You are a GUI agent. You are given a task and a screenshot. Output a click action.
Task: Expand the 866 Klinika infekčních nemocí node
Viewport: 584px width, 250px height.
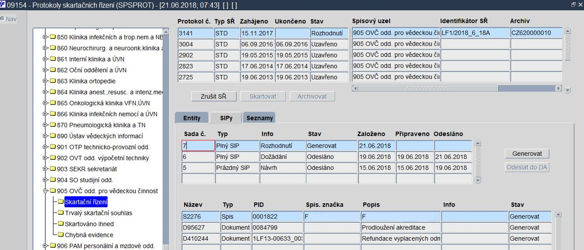45,114
